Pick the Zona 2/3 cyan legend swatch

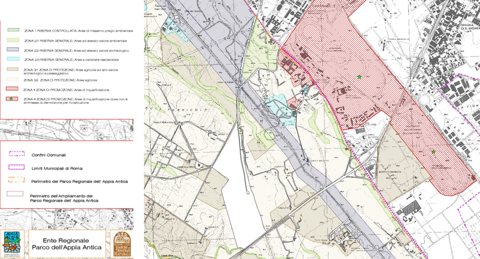coord(13,59)
